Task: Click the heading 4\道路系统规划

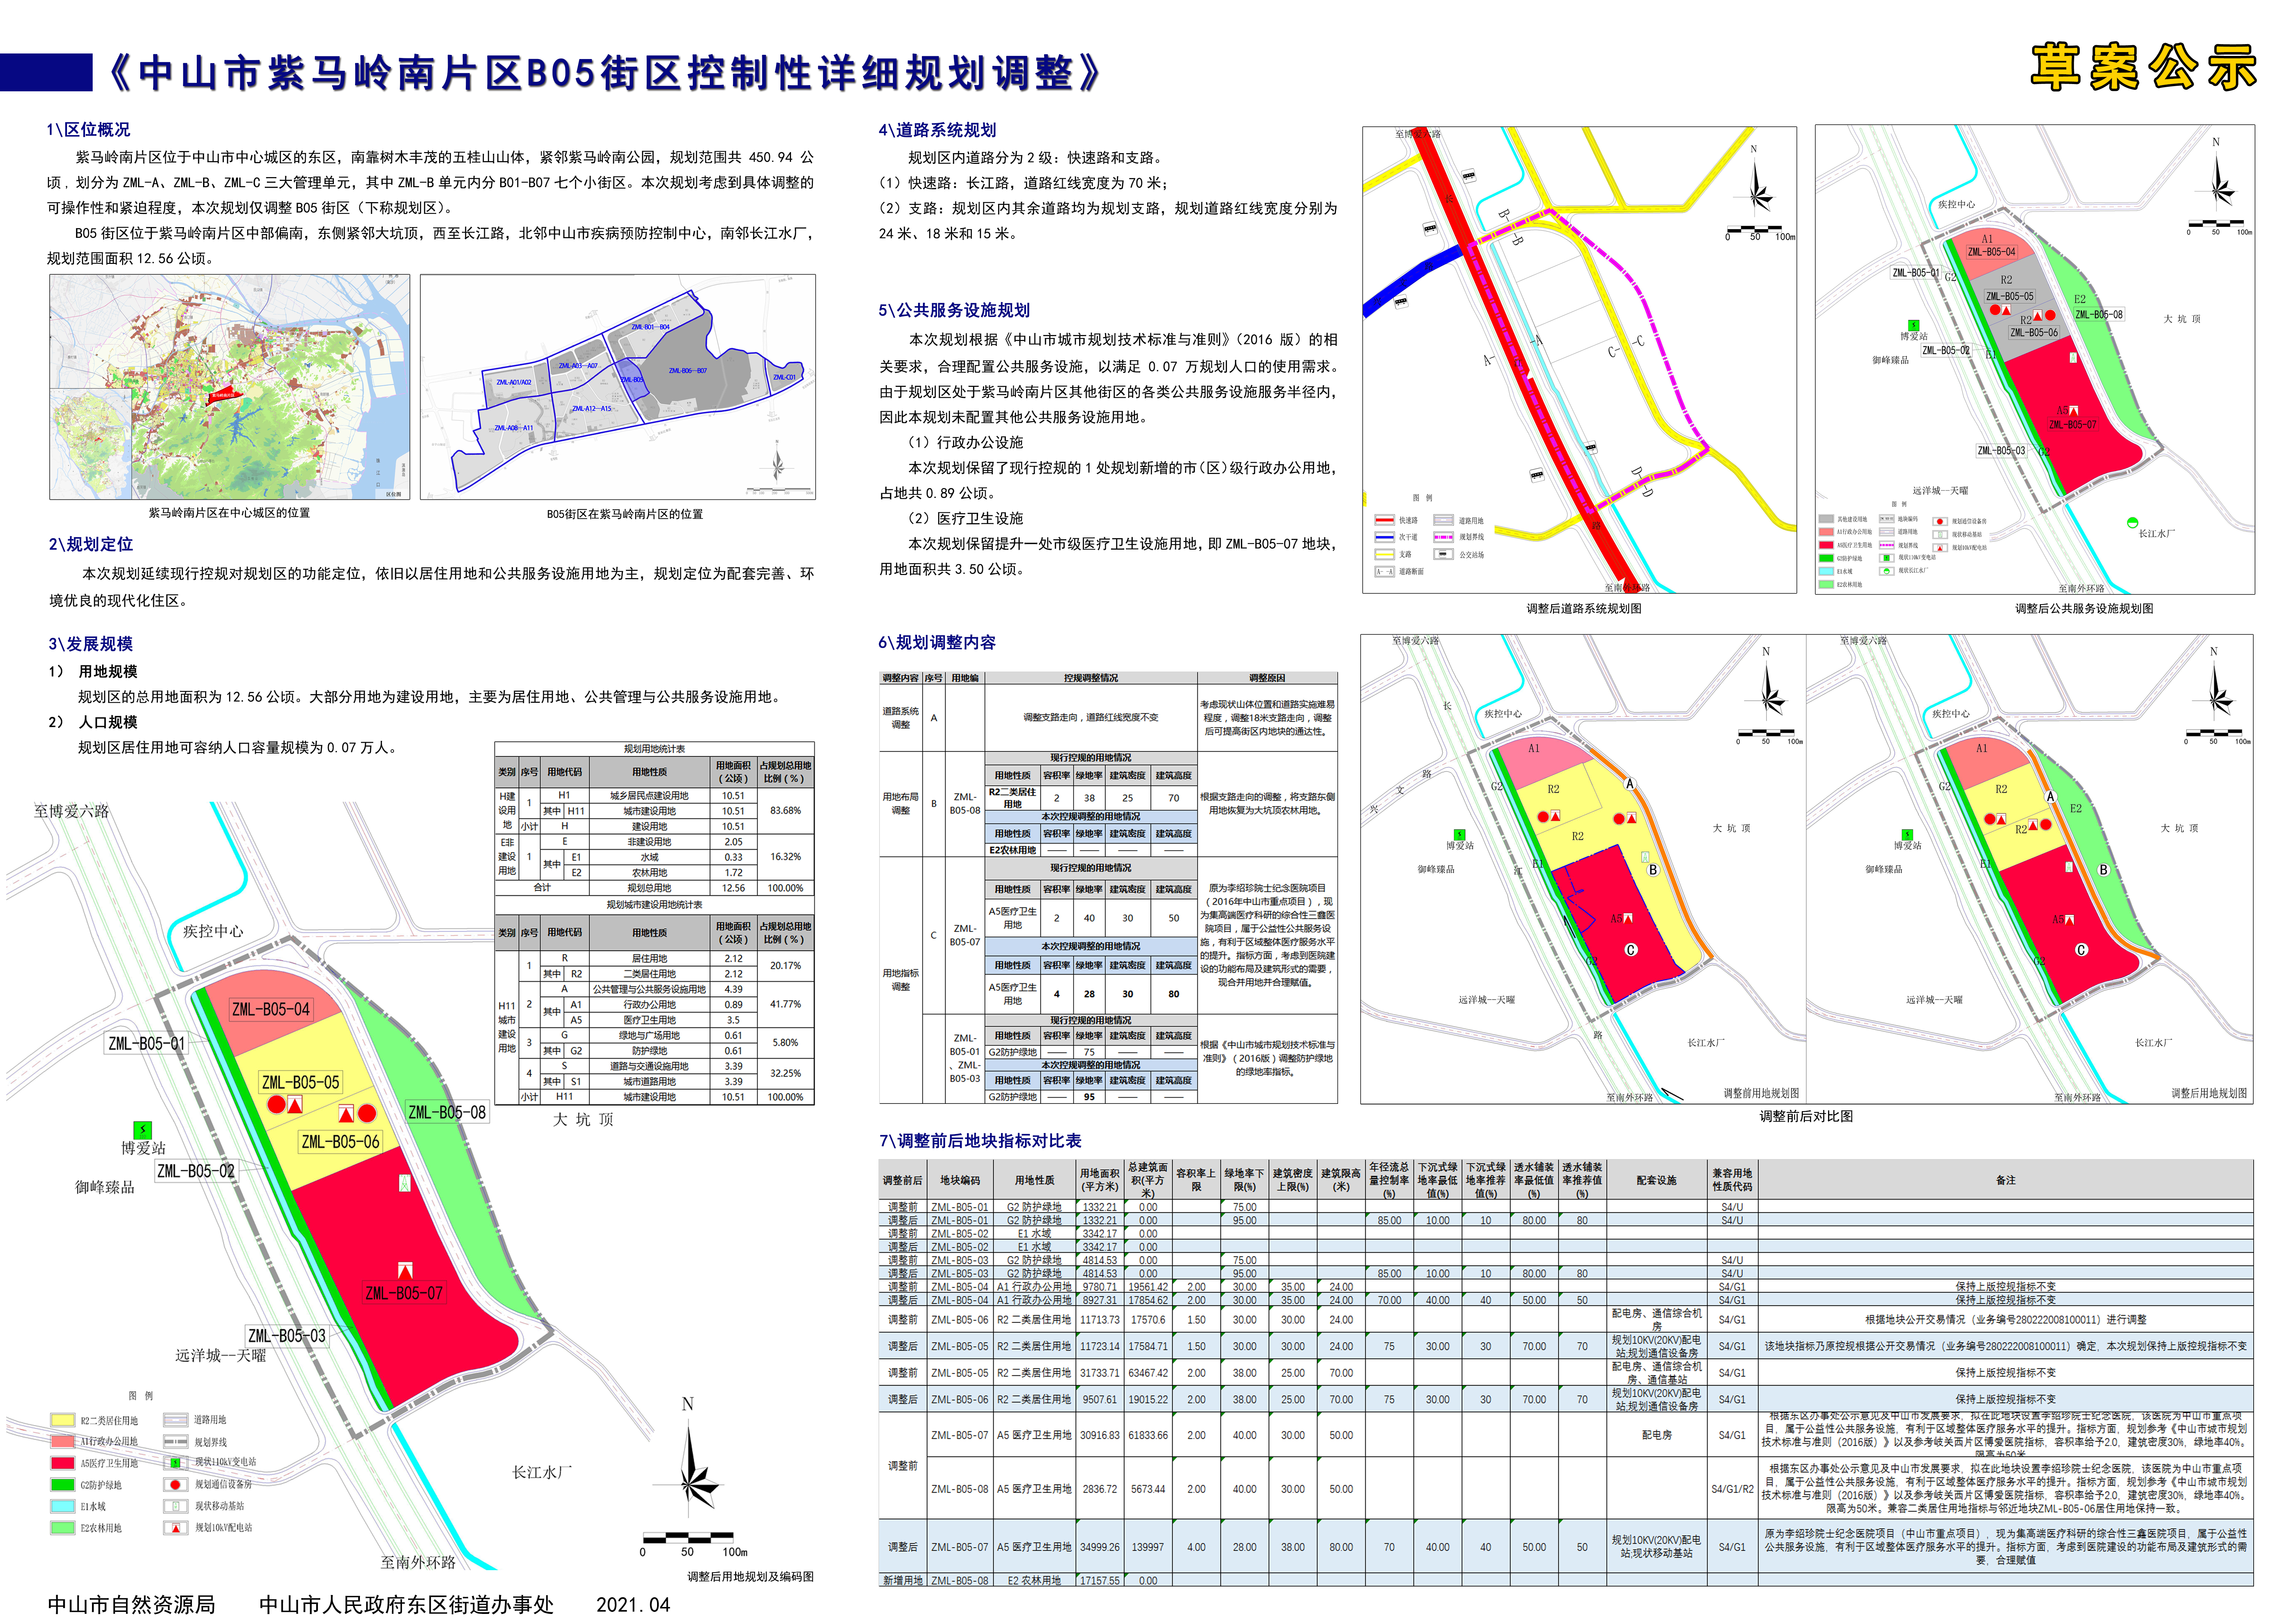Action: coord(937,130)
